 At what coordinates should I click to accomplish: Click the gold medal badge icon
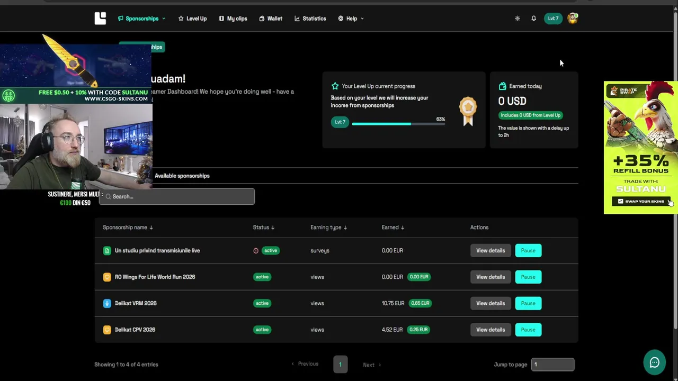(x=468, y=111)
